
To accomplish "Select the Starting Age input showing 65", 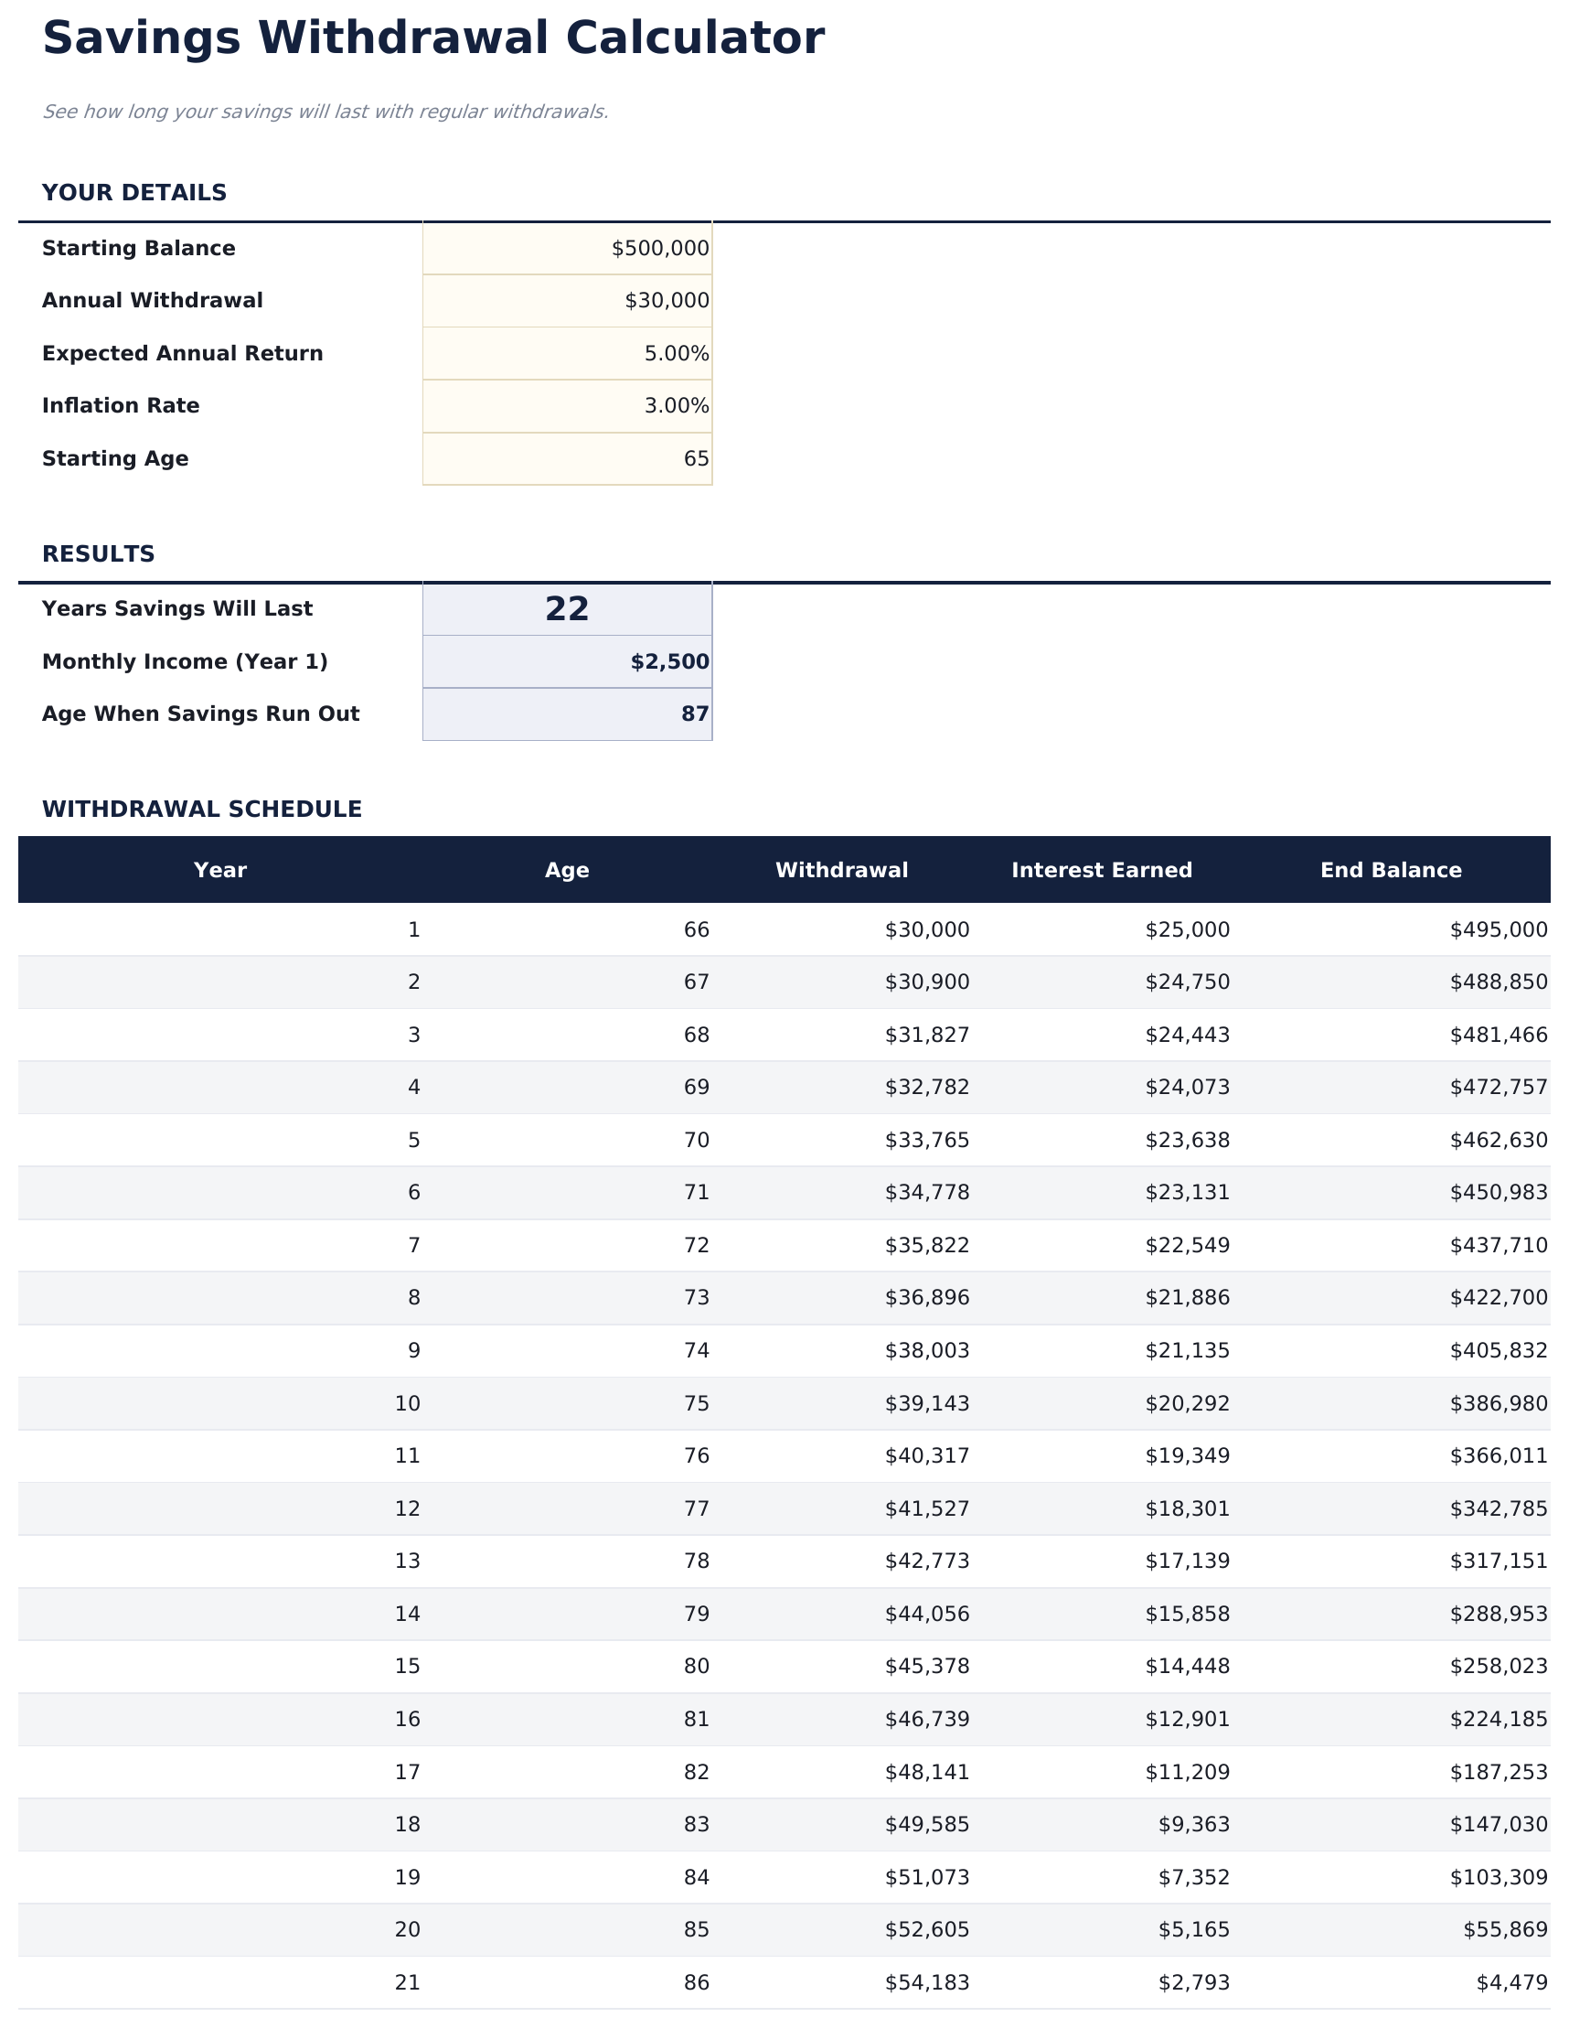I will (567, 456).
